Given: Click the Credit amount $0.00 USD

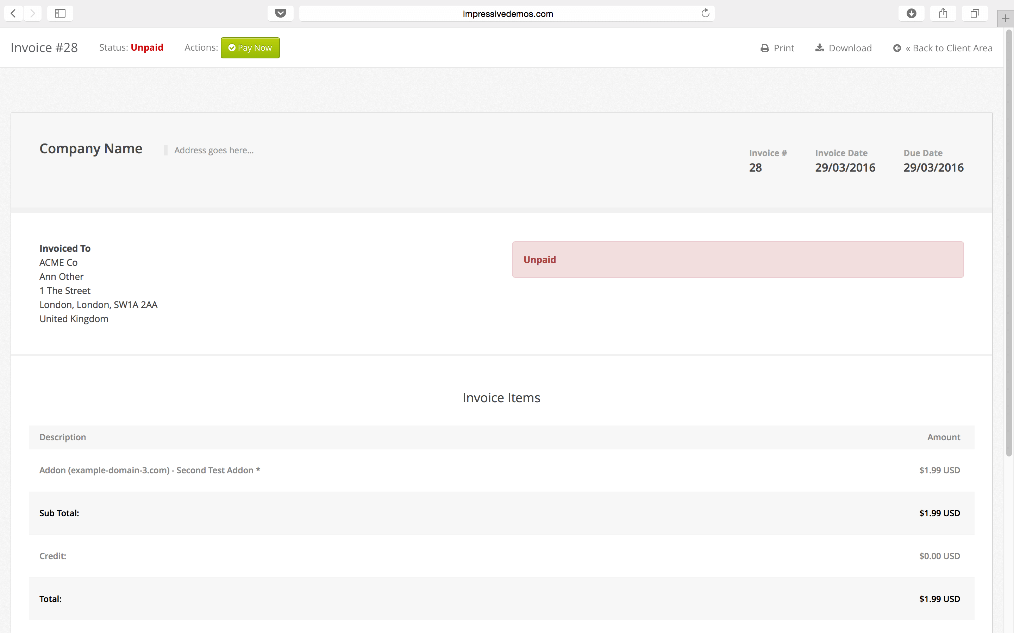Looking at the screenshot, I should 939,556.
